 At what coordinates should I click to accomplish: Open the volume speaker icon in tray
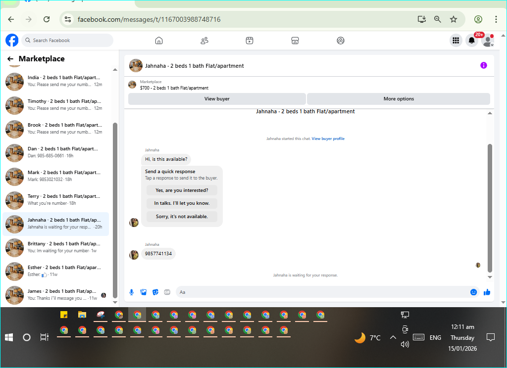tap(405, 344)
